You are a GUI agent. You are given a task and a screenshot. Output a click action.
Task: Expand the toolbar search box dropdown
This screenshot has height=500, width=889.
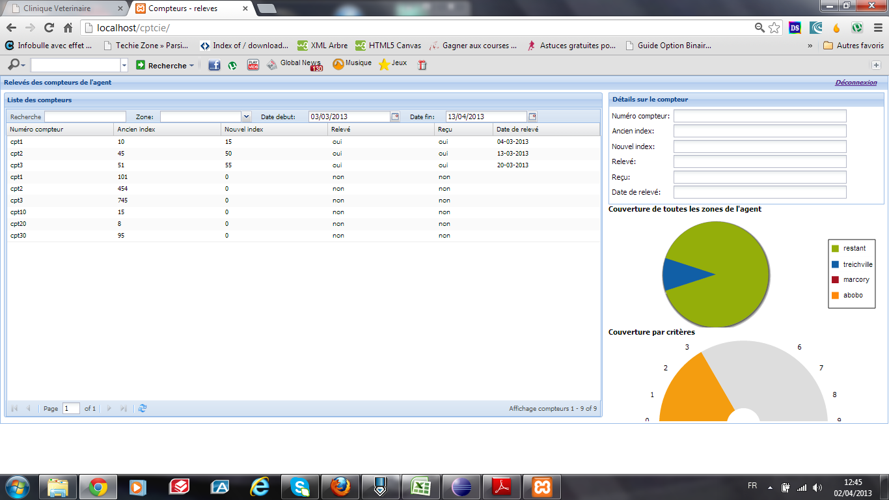point(124,65)
